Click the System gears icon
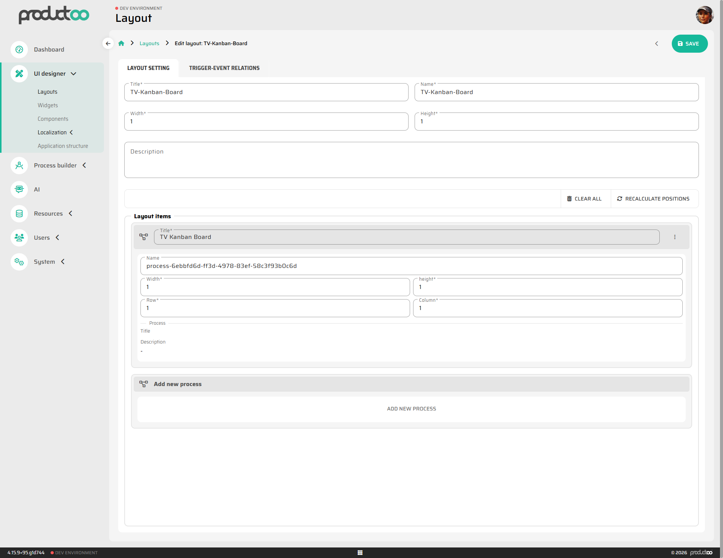 (x=19, y=262)
